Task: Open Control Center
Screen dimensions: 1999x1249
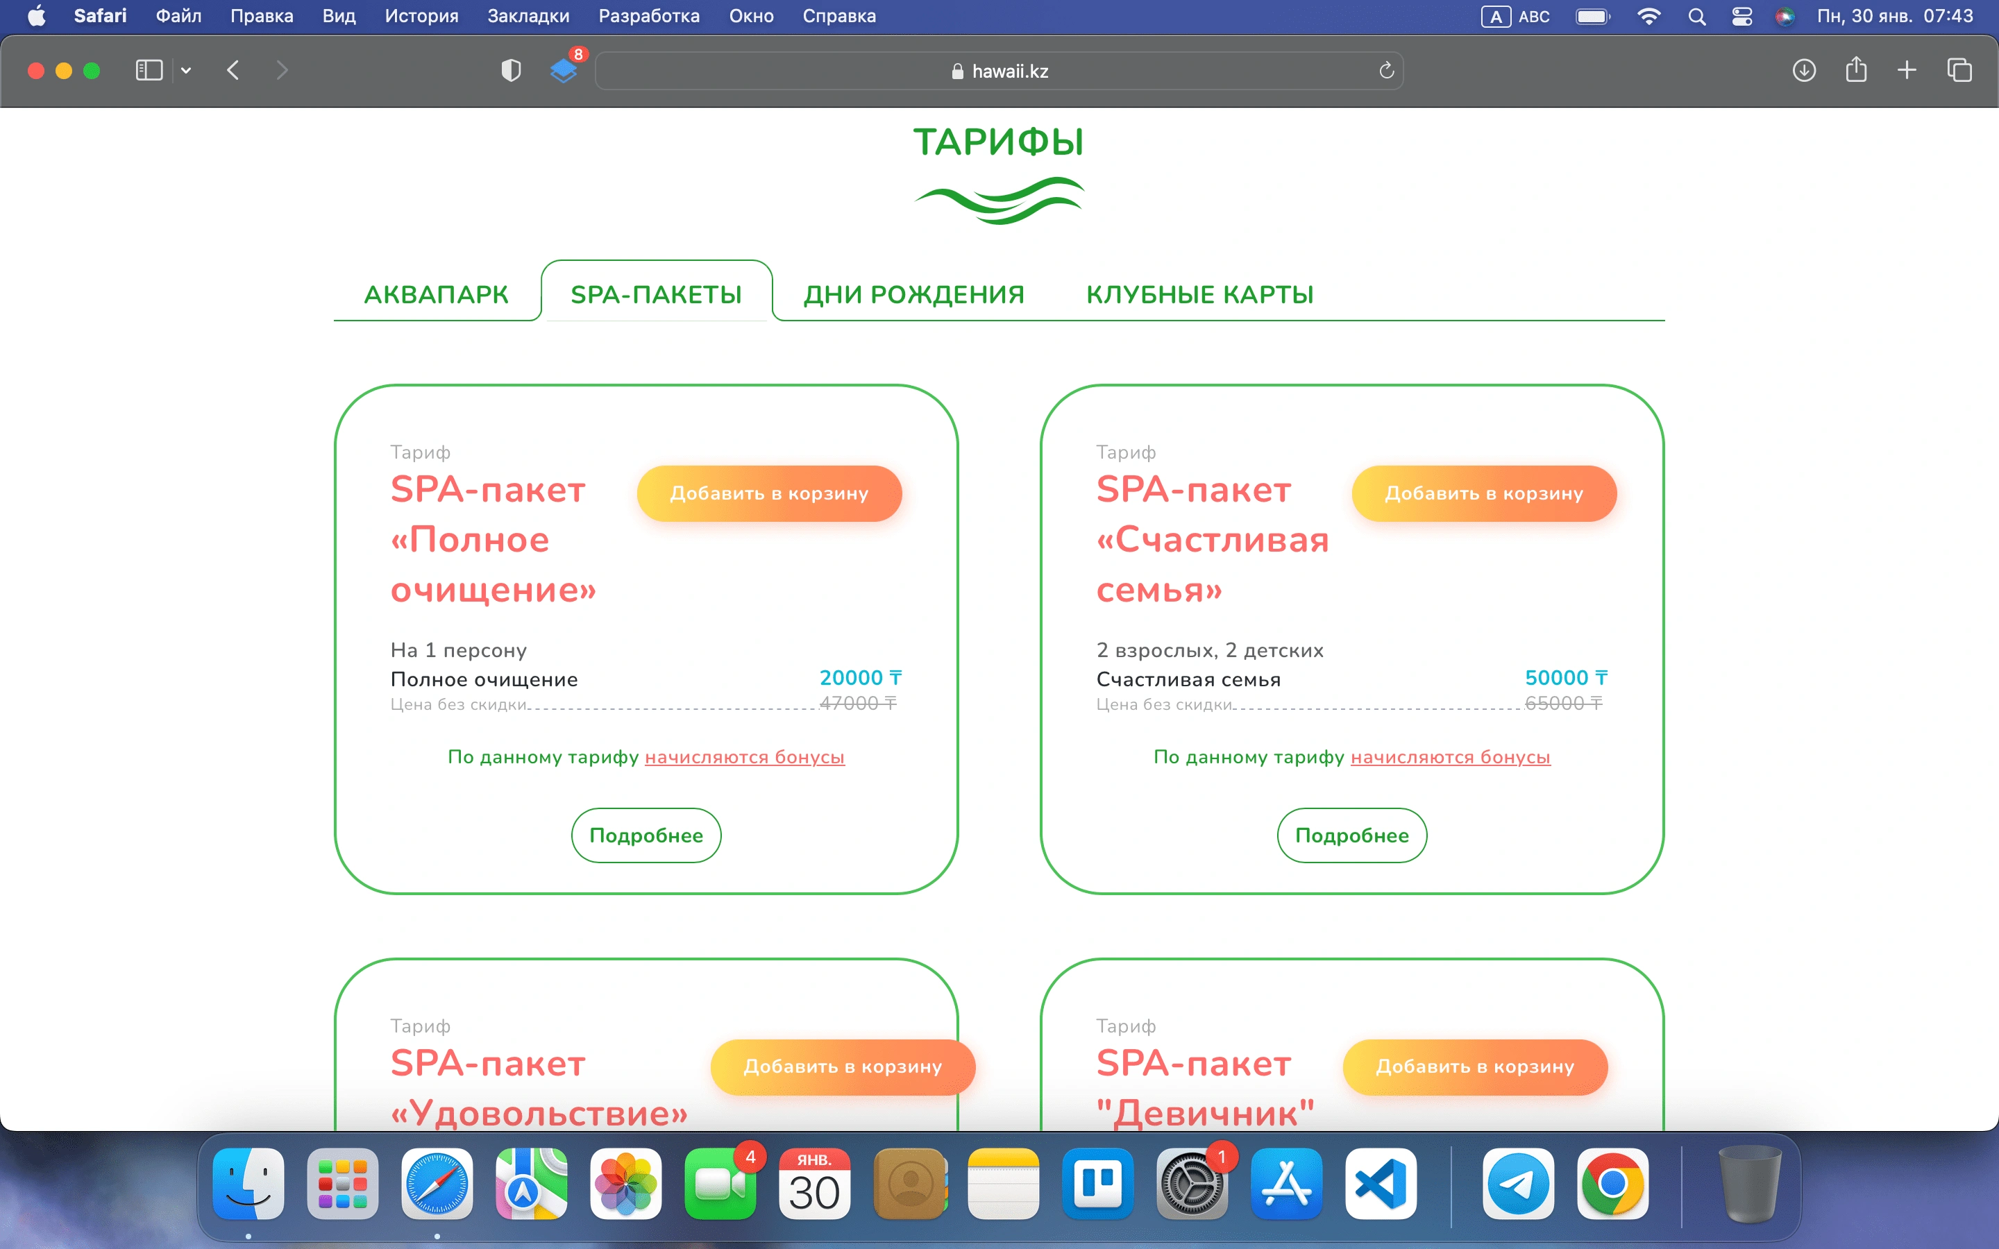Action: (x=1742, y=17)
